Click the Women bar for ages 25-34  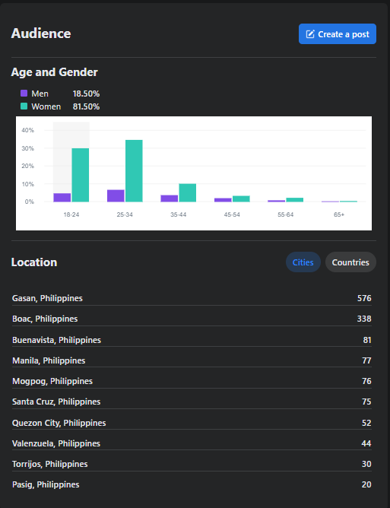[x=134, y=171]
